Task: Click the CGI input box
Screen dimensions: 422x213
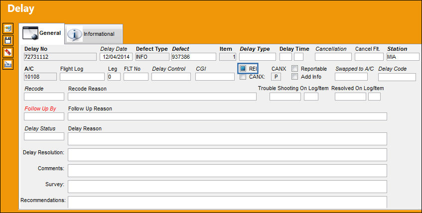Action: pos(215,77)
